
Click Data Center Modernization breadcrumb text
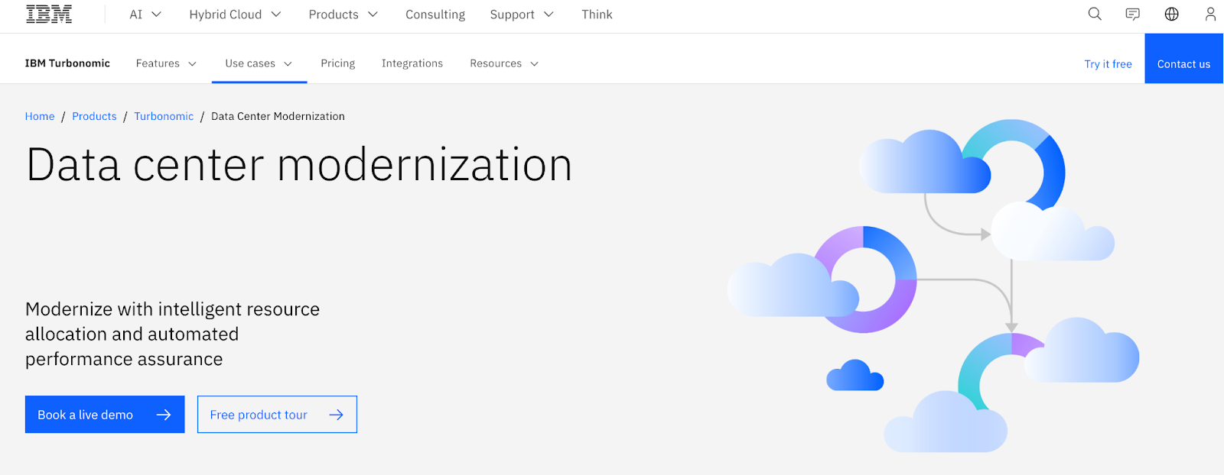(x=278, y=116)
